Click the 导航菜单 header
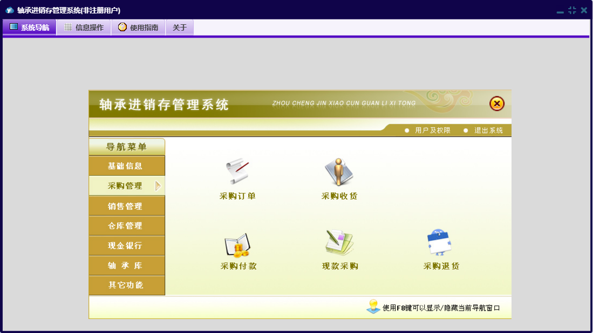Screen dimensions: 593x333 click(127, 147)
